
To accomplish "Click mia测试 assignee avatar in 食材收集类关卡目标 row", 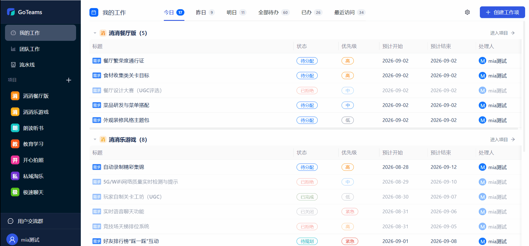I will click(483, 76).
